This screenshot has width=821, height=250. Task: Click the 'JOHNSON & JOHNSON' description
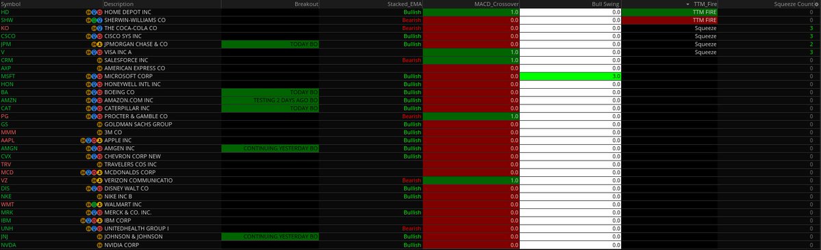pyautogui.click(x=134, y=236)
